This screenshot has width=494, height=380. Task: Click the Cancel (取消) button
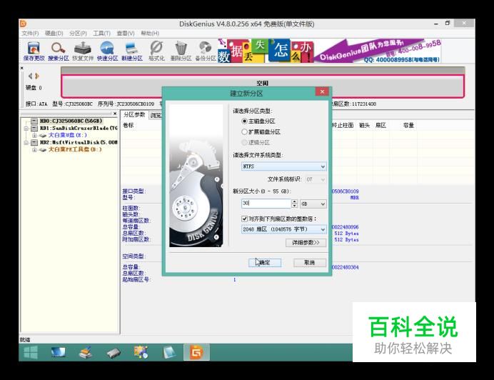pyautogui.click(x=310, y=262)
